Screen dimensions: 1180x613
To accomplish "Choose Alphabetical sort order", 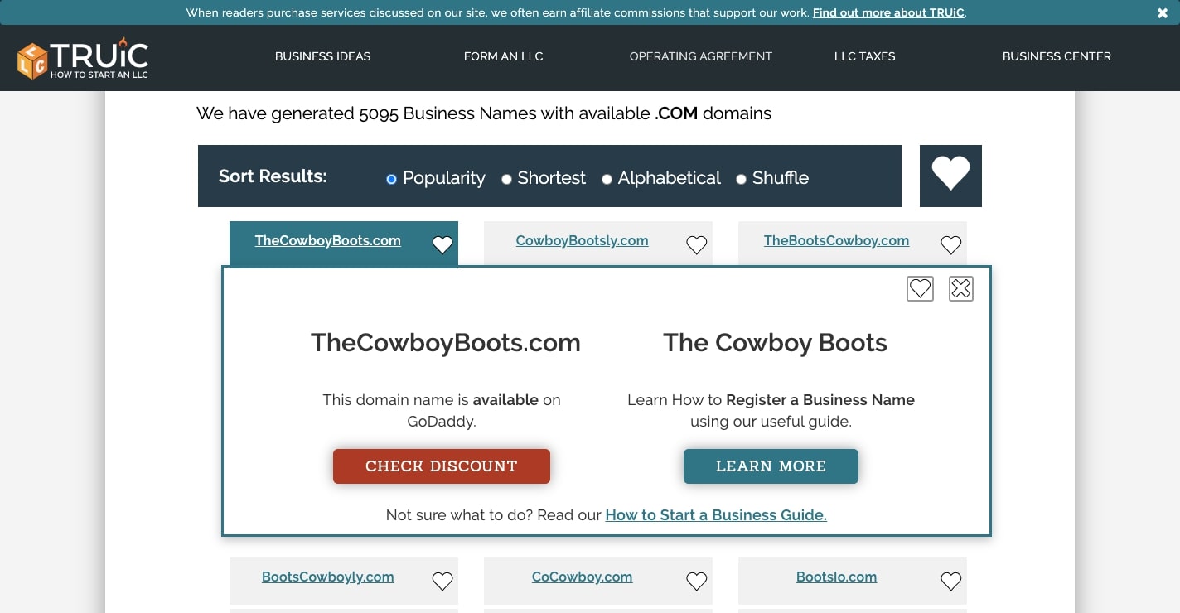I will click(607, 179).
